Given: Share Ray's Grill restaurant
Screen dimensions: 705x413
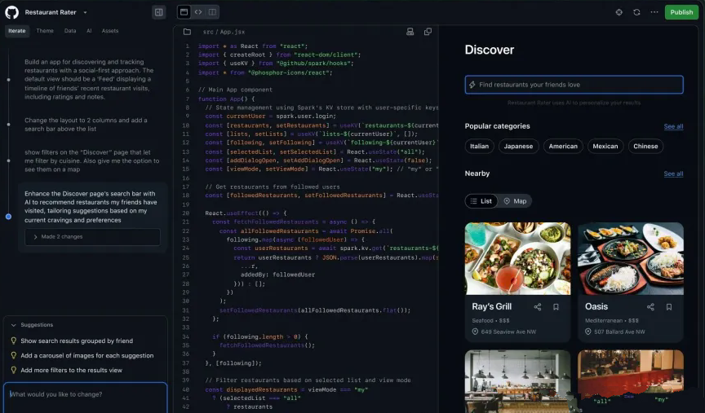Looking at the screenshot, I should pos(537,307).
